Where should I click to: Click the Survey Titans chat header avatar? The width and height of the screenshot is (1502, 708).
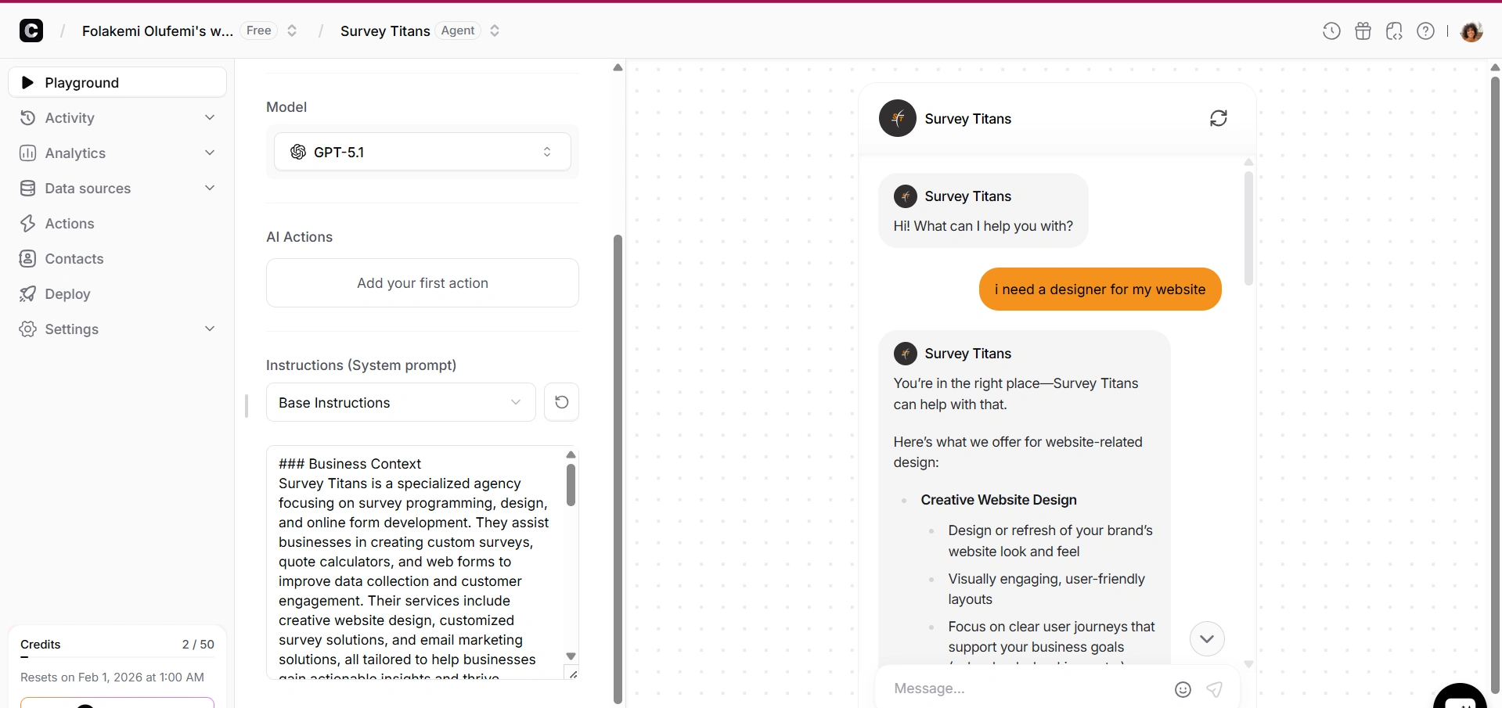[898, 118]
